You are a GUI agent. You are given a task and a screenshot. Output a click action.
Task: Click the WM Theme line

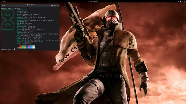pos(23,25)
